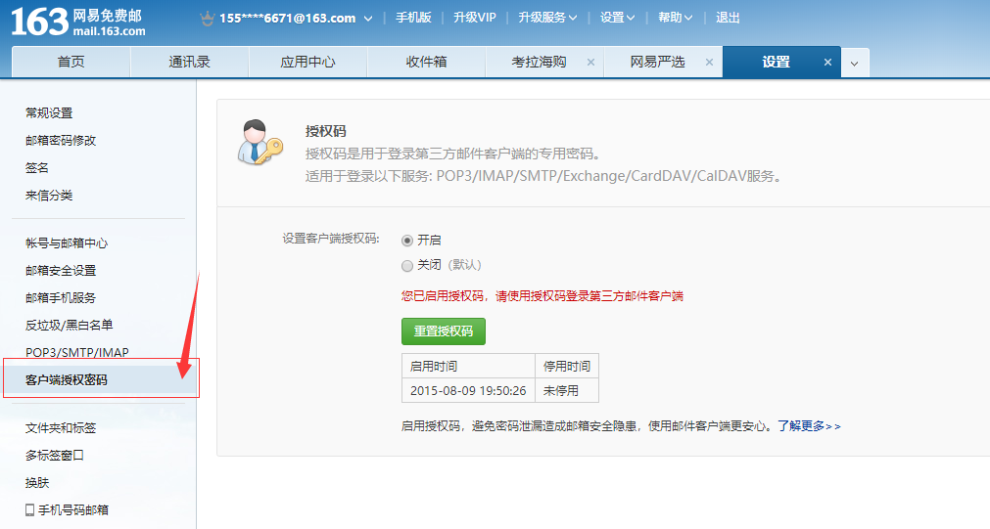Open the 升级服务 dropdown menu
Viewport: 990px width, 529px height.
pyautogui.click(x=547, y=18)
